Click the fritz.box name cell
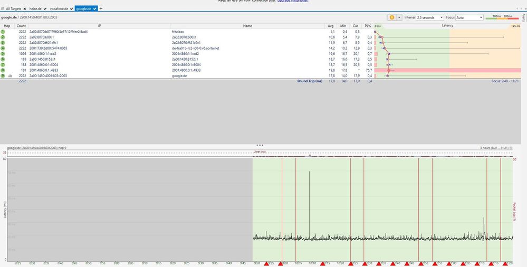 point(178,32)
